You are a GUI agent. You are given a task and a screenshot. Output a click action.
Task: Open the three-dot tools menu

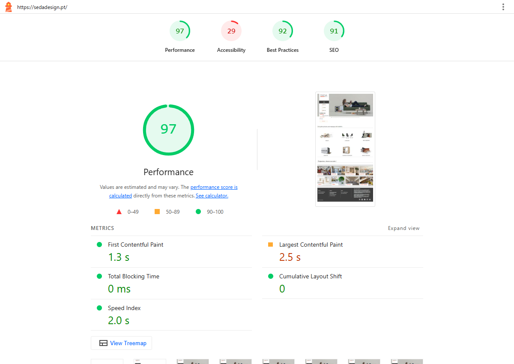pos(503,7)
